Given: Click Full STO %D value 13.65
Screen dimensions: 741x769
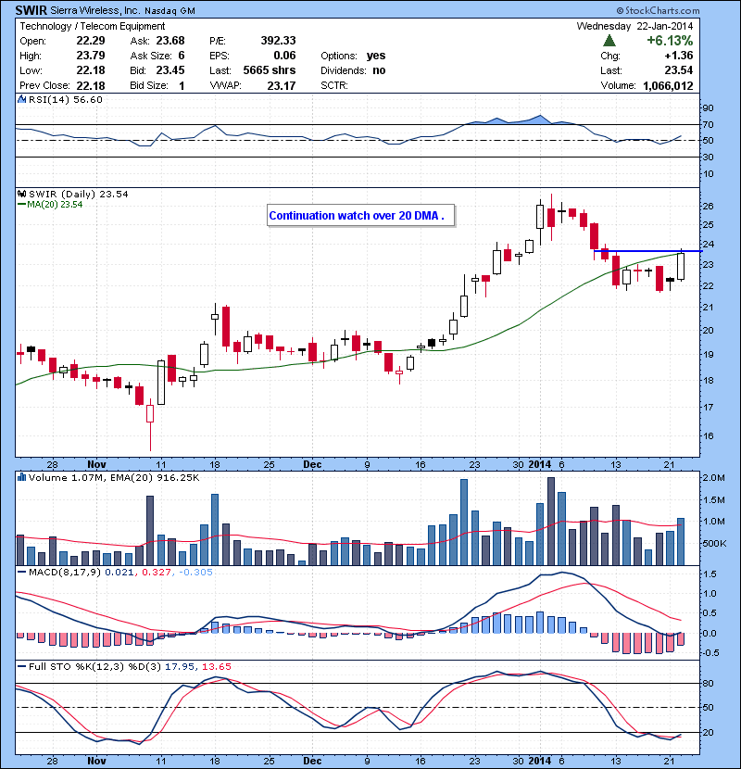Looking at the screenshot, I should tap(216, 666).
